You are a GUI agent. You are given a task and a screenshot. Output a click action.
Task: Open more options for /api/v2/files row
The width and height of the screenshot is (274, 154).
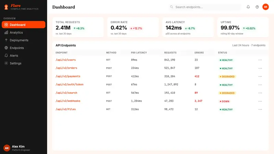point(260,109)
